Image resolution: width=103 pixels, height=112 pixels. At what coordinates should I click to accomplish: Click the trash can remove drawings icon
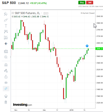[6, 102]
